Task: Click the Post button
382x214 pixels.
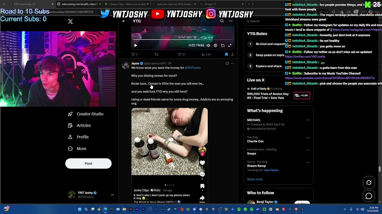Action: point(88,163)
